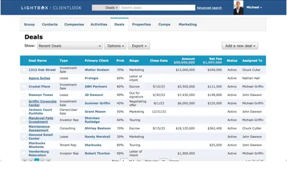287x179 pixels.
Task: Open the LightBox ClientLook logo home
Action: click(51, 8)
